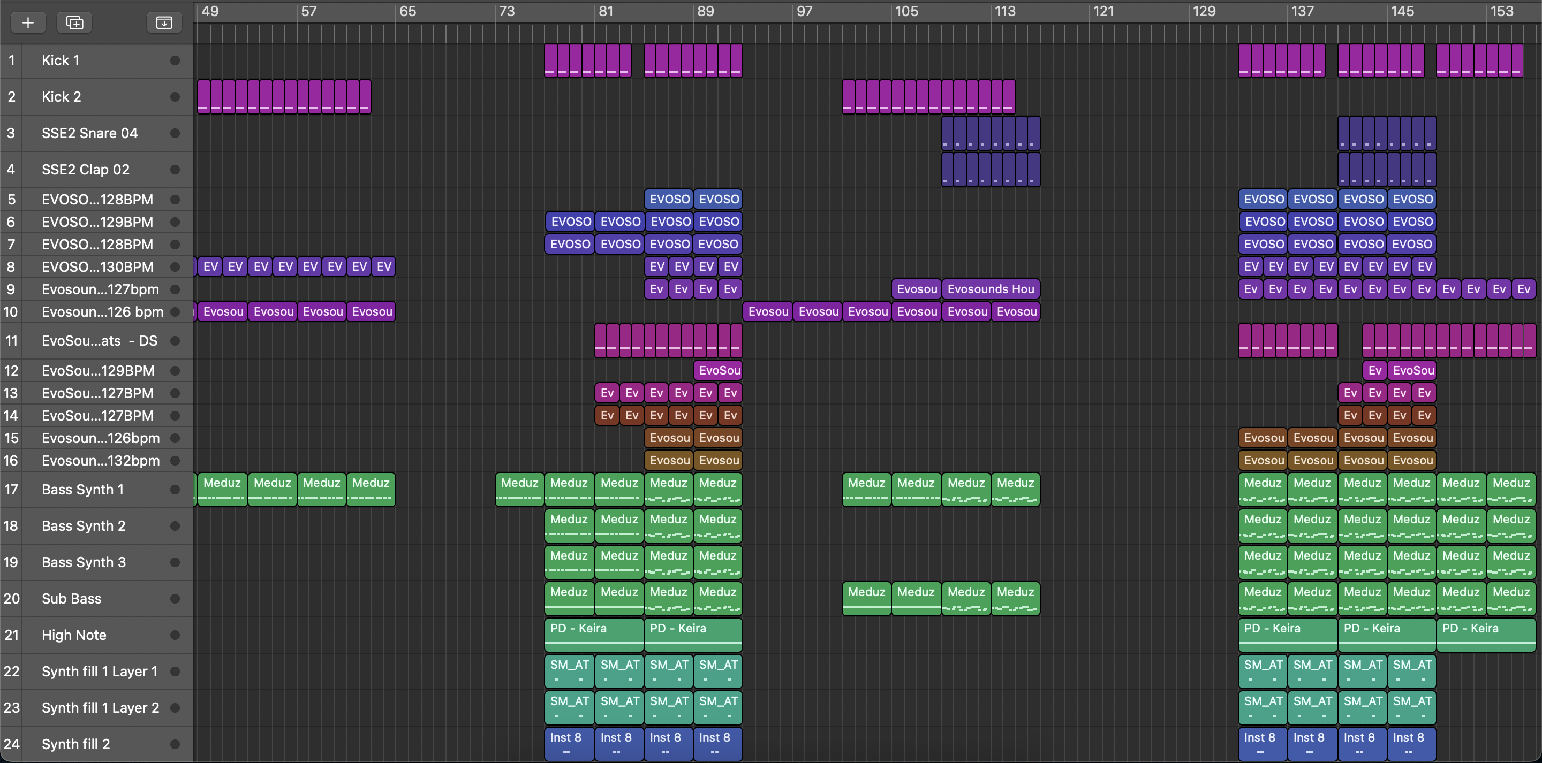Select first Inst 8 region on Synth fill 2
Screen dimensions: 1542x763
click(569, 744)
